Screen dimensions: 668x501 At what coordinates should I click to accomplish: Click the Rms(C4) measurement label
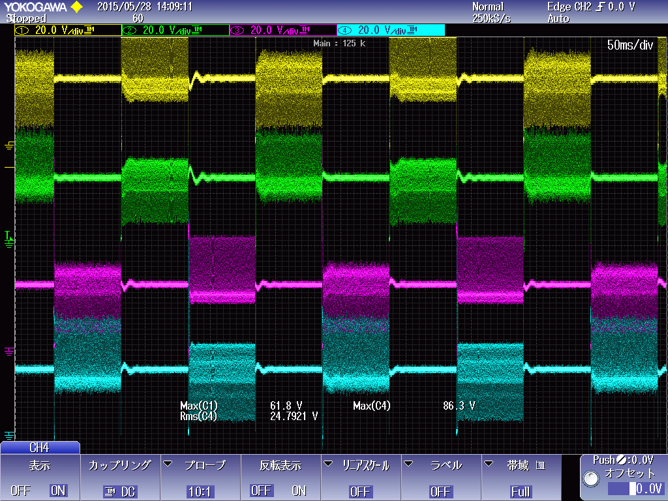198,416
